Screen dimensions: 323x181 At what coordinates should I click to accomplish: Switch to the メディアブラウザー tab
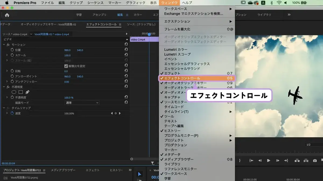(x=63, y=170)
